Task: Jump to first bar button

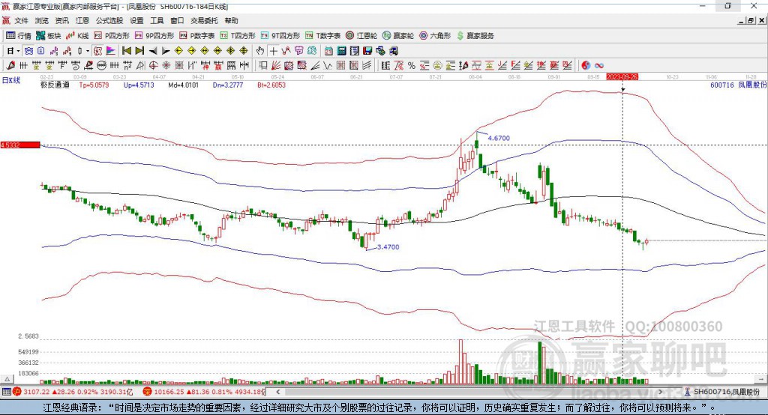Action: coord(127,51)
